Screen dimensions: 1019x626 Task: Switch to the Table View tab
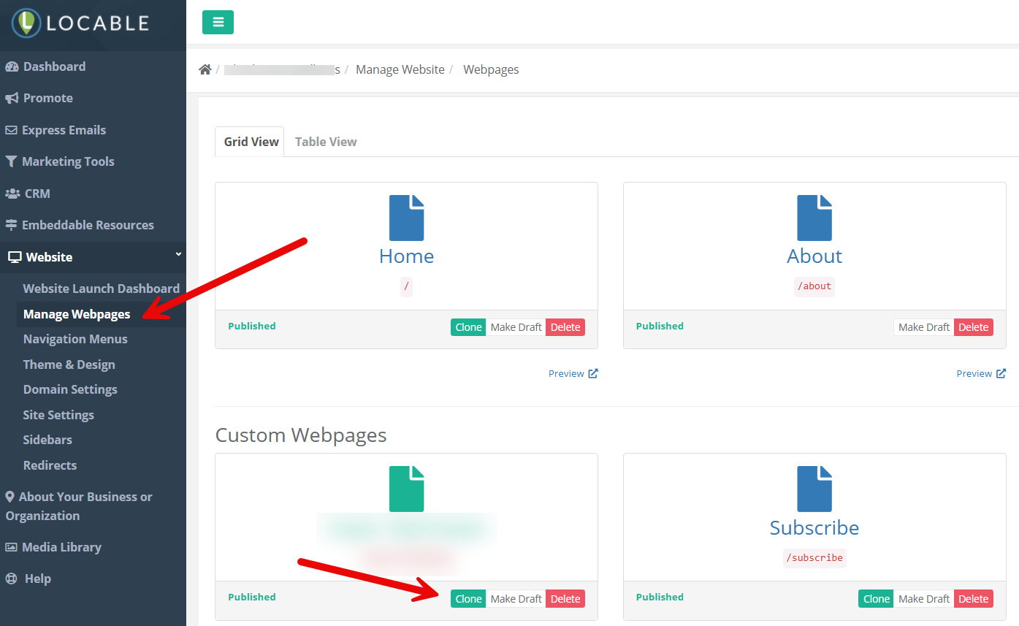(326, 142)
